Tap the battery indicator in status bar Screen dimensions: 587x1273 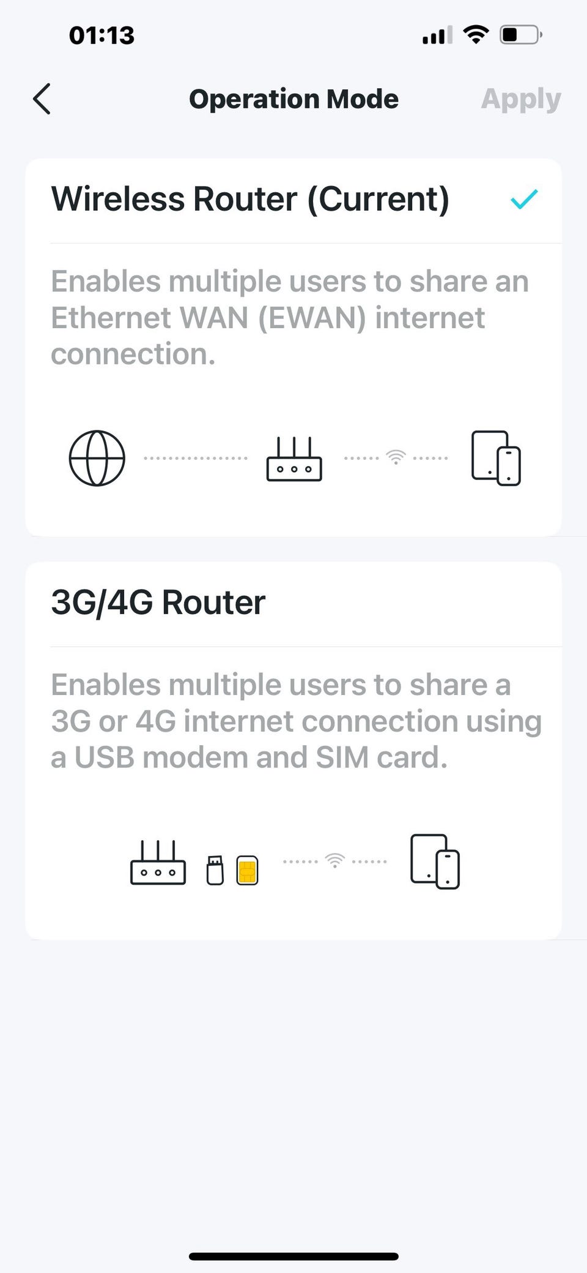click(520, 35)
